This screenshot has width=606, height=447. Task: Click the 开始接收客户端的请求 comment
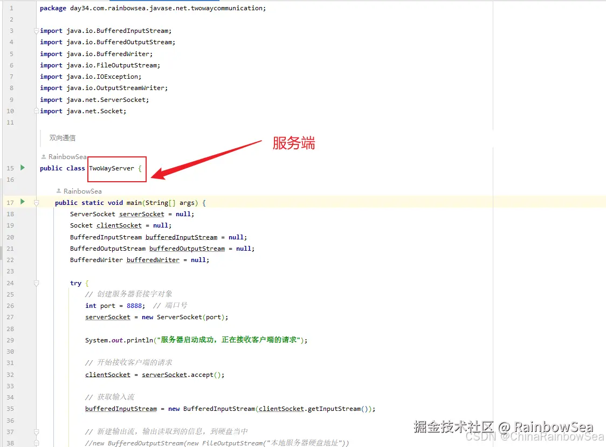point(129,363)
